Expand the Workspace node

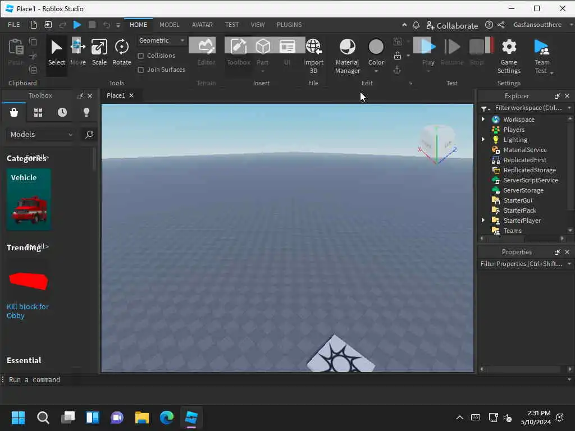483,119
